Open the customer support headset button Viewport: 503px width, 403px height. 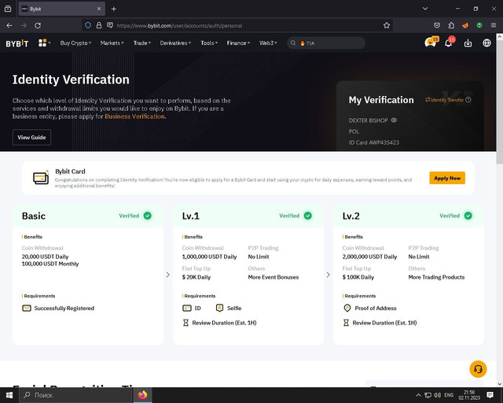[478, 369]
